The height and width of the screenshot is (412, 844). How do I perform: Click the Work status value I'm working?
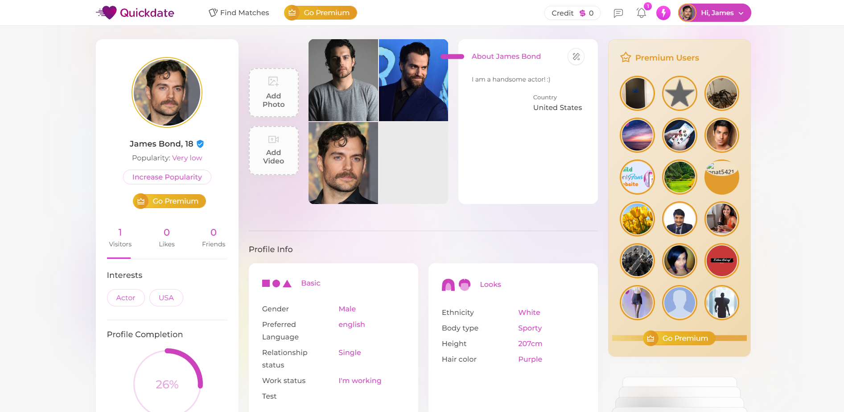(x=360, y=380)
